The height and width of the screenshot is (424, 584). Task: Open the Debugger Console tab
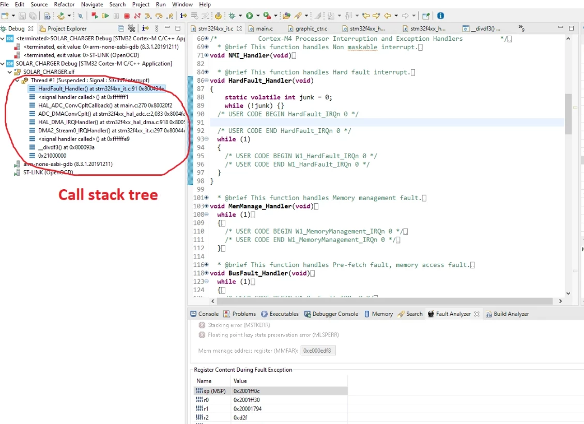(x=331, y=314)
